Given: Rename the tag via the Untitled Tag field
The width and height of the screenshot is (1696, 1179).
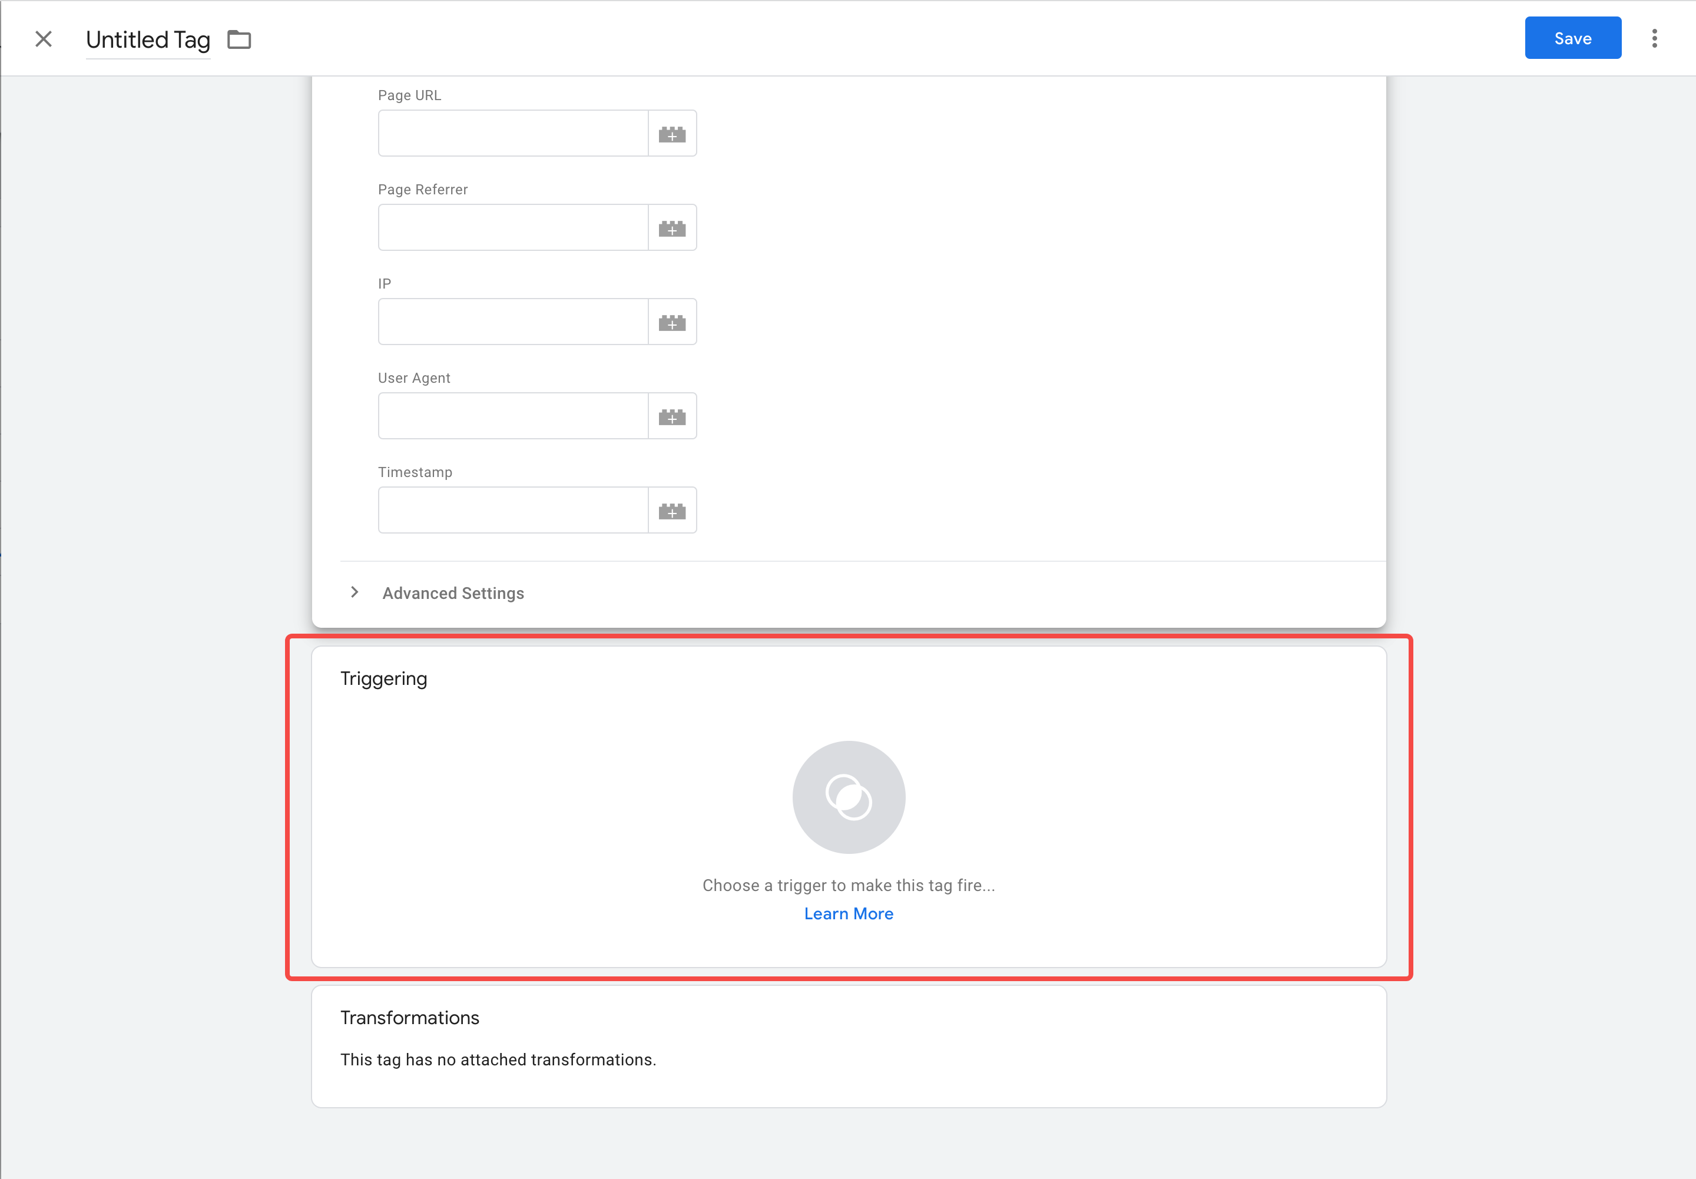Looking at the screenshot, I should click(x=147, y=40).
